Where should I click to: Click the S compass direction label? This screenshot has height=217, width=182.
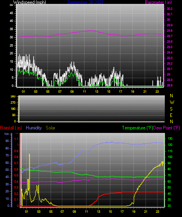[171, 109]
